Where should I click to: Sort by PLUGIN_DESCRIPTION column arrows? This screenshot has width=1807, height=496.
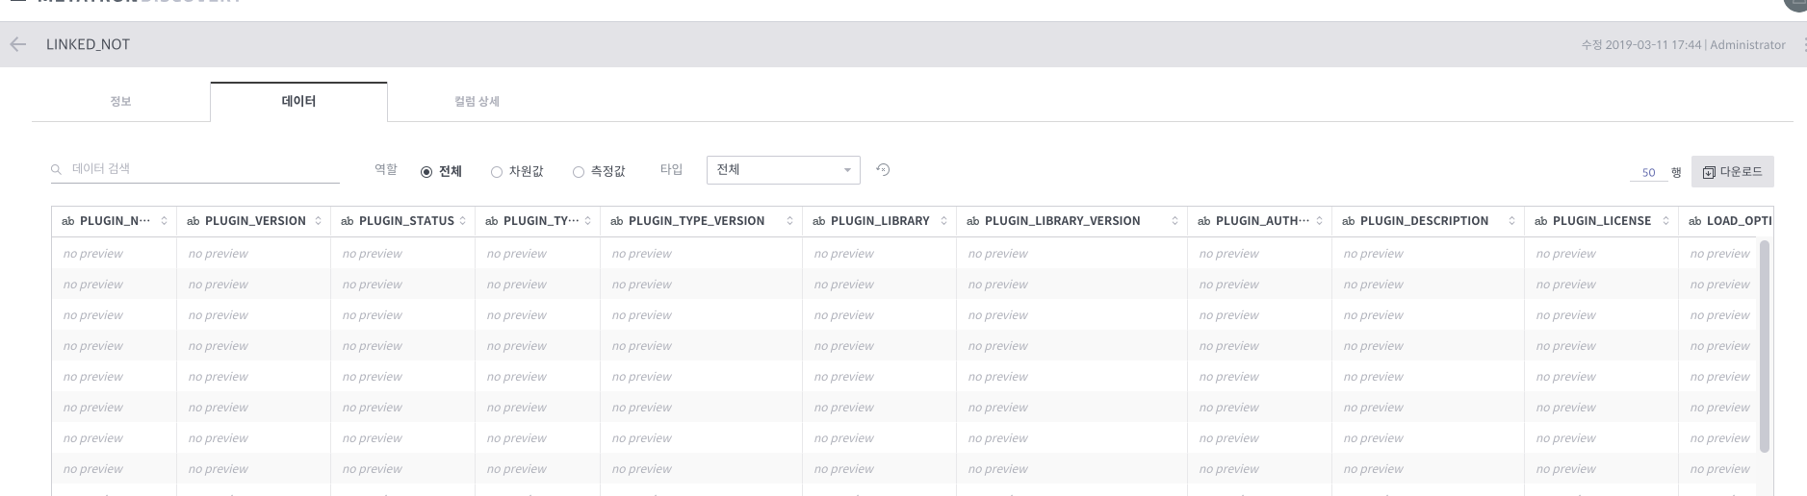coord(1511,221)
